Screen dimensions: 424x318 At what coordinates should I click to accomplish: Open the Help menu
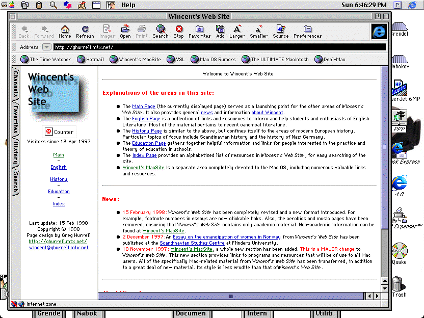[128, 5]
